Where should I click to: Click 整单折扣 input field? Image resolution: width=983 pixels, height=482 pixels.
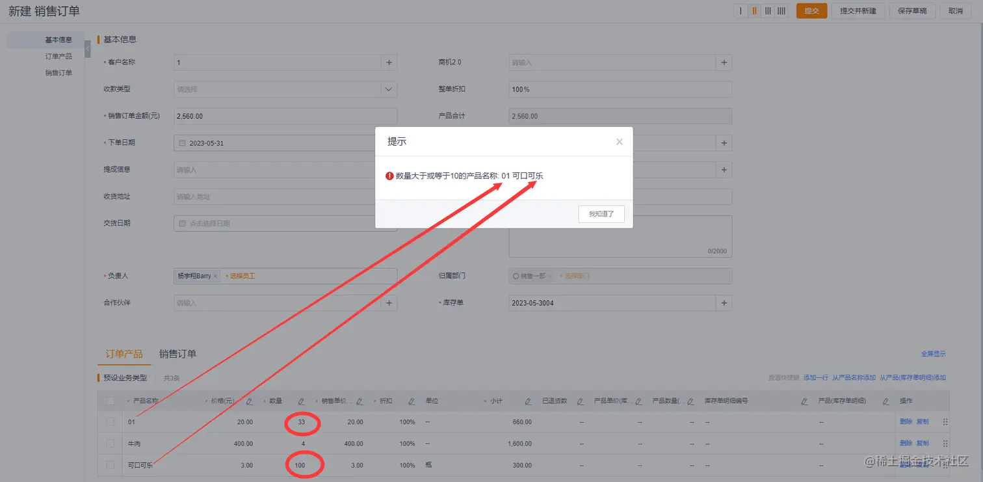(620, 89)
